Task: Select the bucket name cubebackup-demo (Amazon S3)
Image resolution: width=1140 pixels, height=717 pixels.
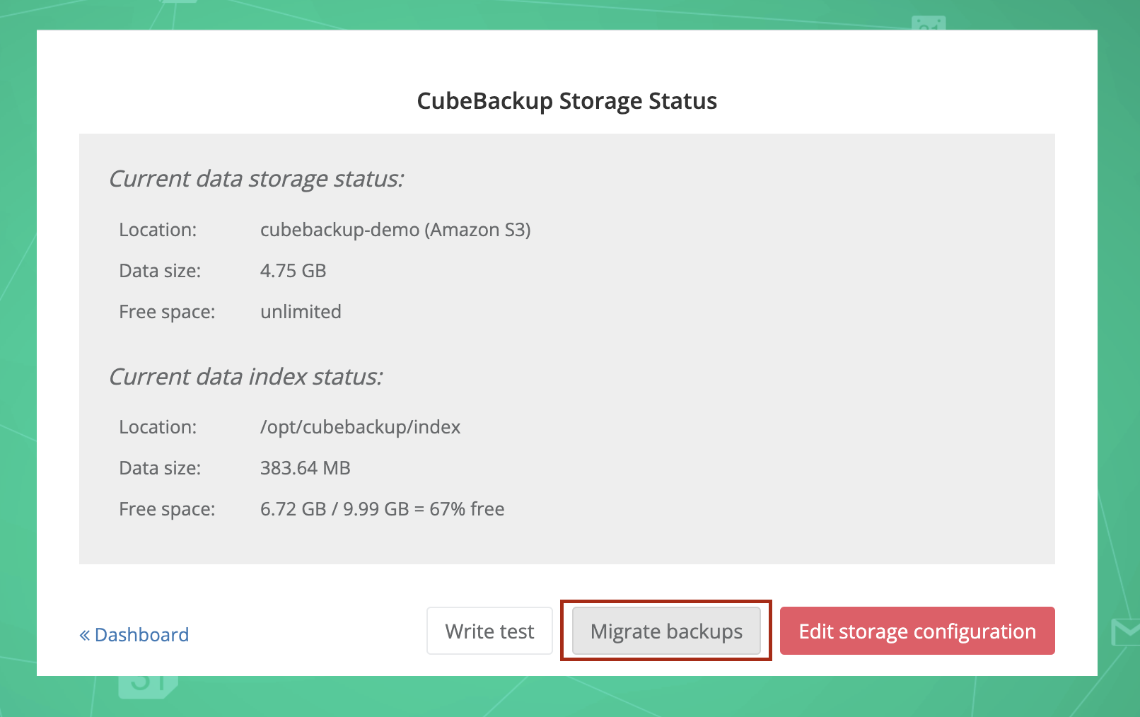Action: pyautogui.click(x=395, y=229)
